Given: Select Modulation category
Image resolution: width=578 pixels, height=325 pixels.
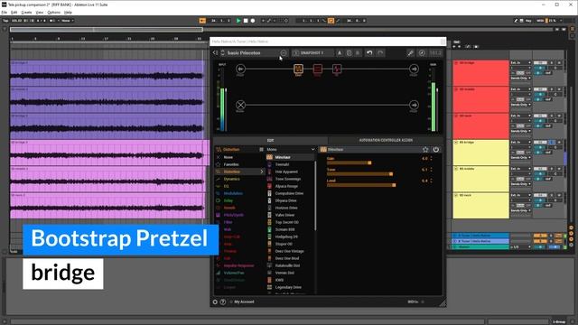Looking at the screenshot, I should 233,193.
